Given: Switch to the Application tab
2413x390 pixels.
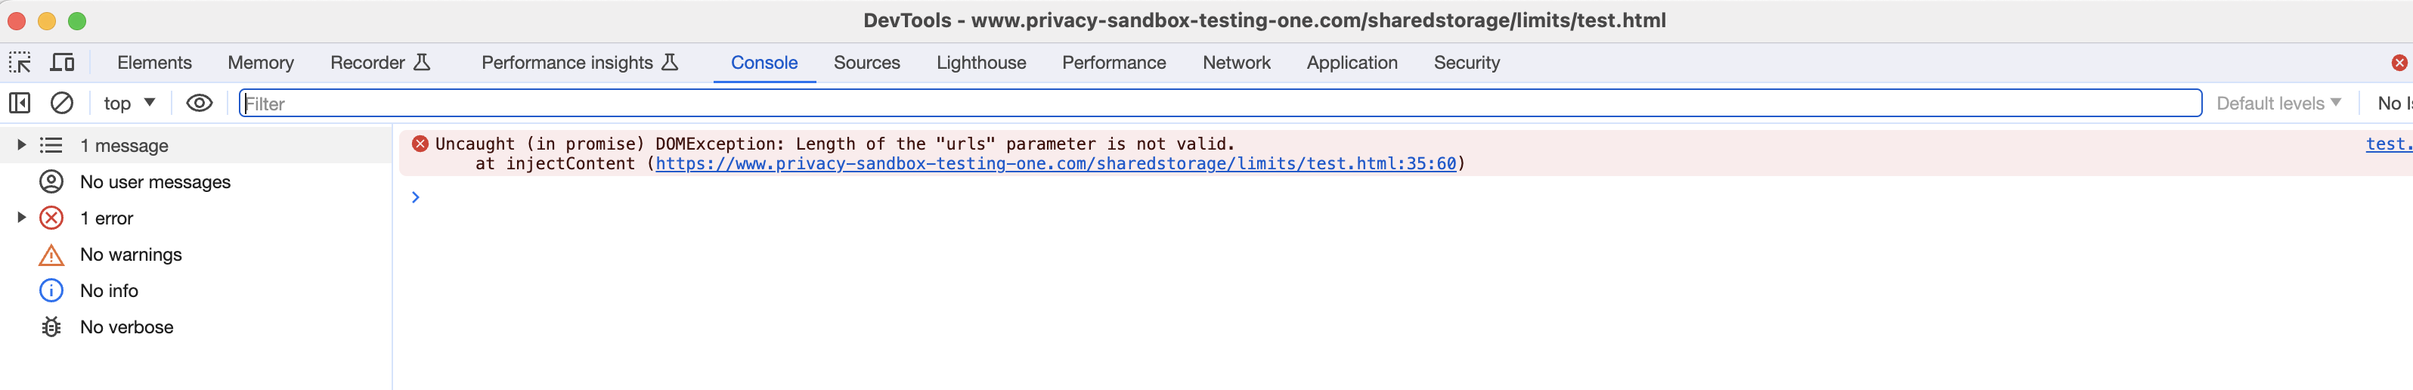Looking at the screenshot, I should [x=1352, y=63].
